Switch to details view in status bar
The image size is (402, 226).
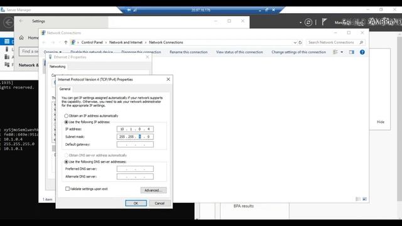coord(358,199)
